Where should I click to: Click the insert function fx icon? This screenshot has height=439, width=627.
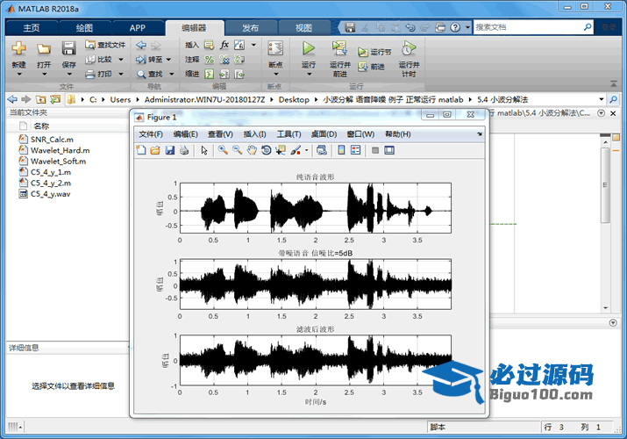224,45
